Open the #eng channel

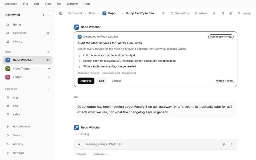point(27,98)
